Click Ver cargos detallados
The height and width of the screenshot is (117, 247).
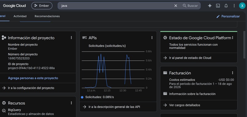click(x=184, y=105)
